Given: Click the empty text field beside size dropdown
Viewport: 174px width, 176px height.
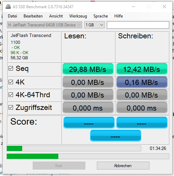Looking at the screenshot, I should click(138, 25).
